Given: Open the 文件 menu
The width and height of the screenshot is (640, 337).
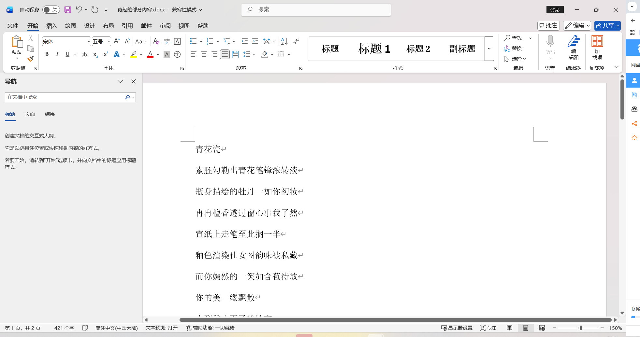Looking at the screenshot, I should [13, 26].
